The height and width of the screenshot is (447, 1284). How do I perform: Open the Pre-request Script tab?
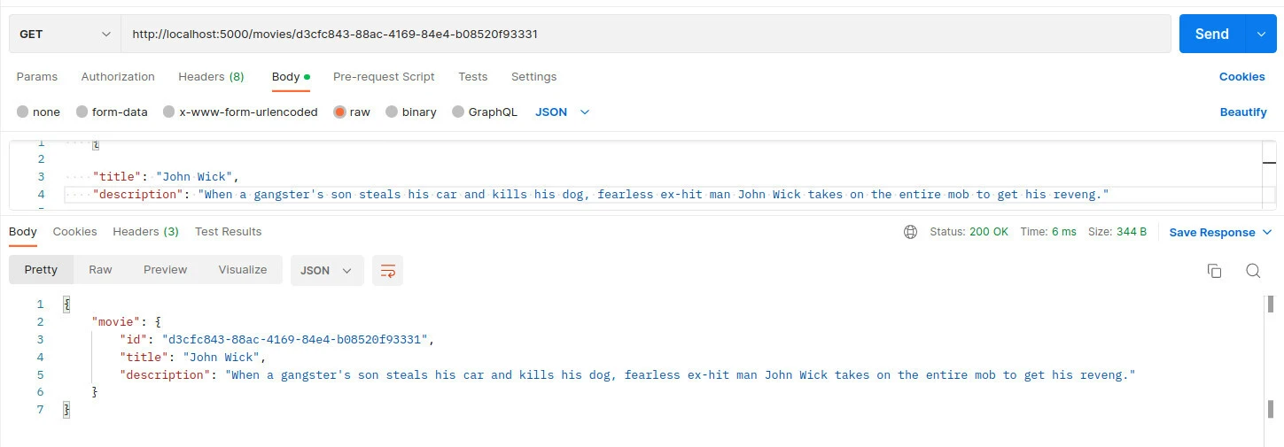(x=384, y=77)
